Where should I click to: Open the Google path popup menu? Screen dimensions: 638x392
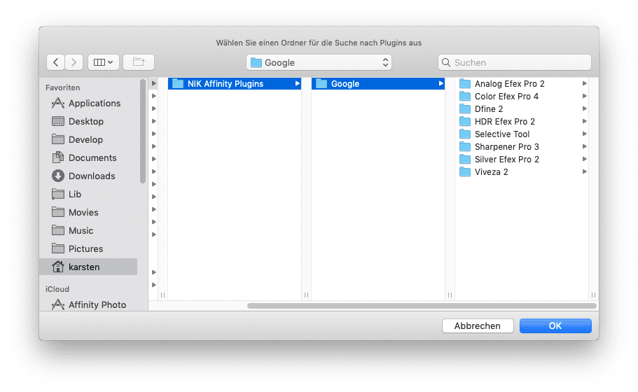click(319, 62)
